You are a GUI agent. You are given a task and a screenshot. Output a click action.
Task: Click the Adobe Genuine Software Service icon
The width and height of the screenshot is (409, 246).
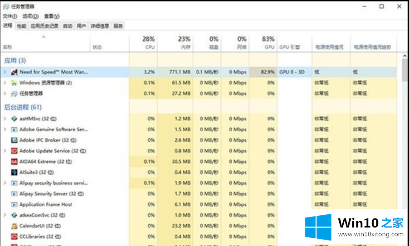tap(14, 129)
